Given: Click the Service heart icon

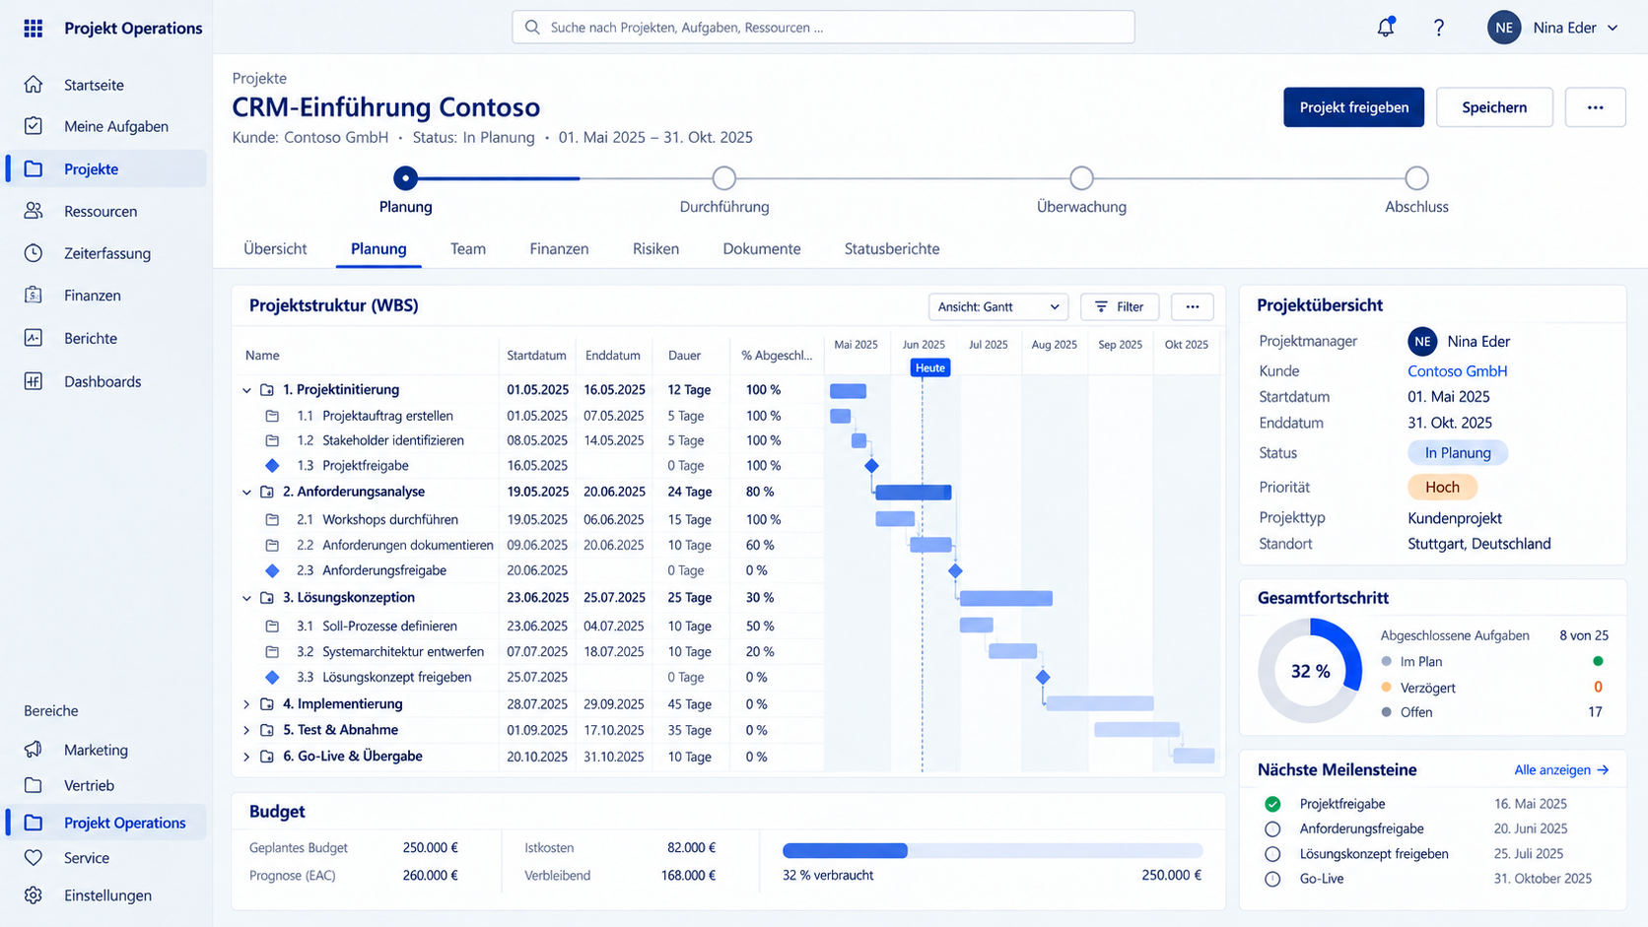Looking at the screenshot, I should [x=34, y=858].
